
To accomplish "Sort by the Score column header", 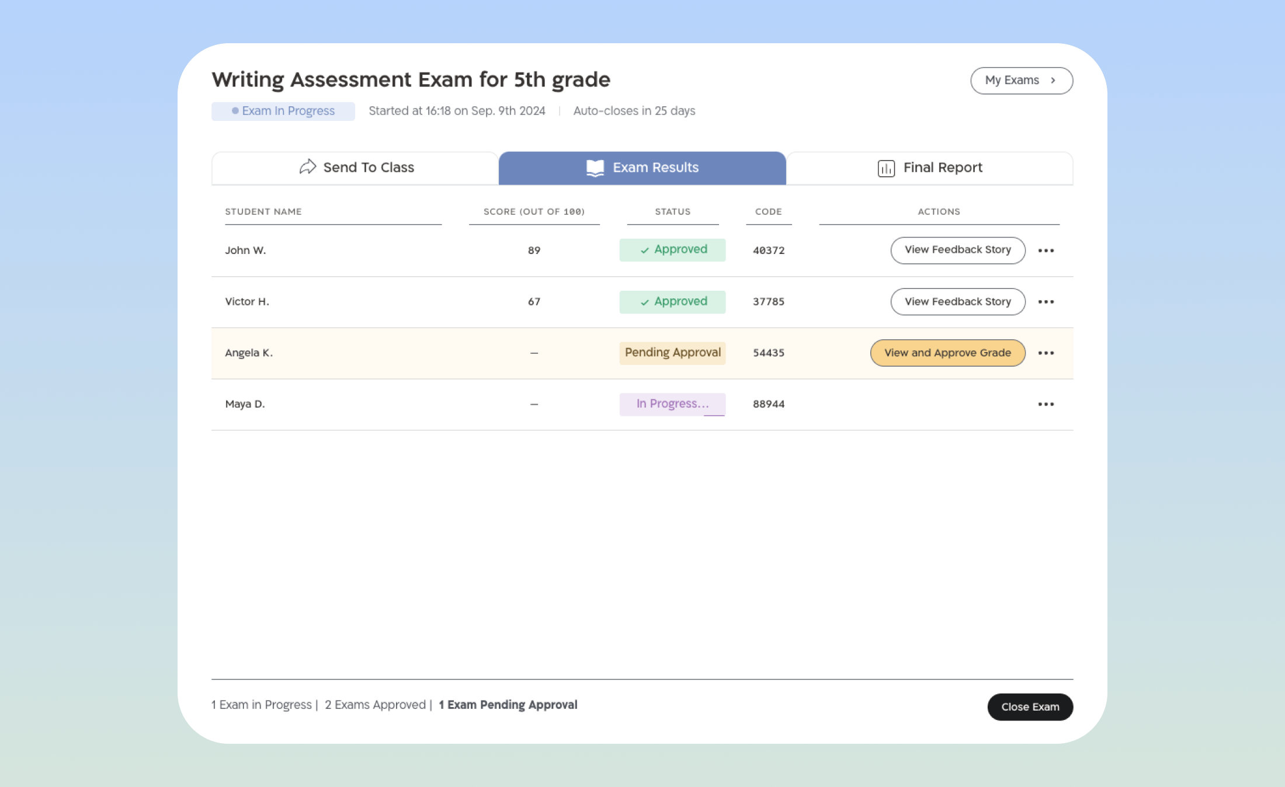I will point(534,212).
